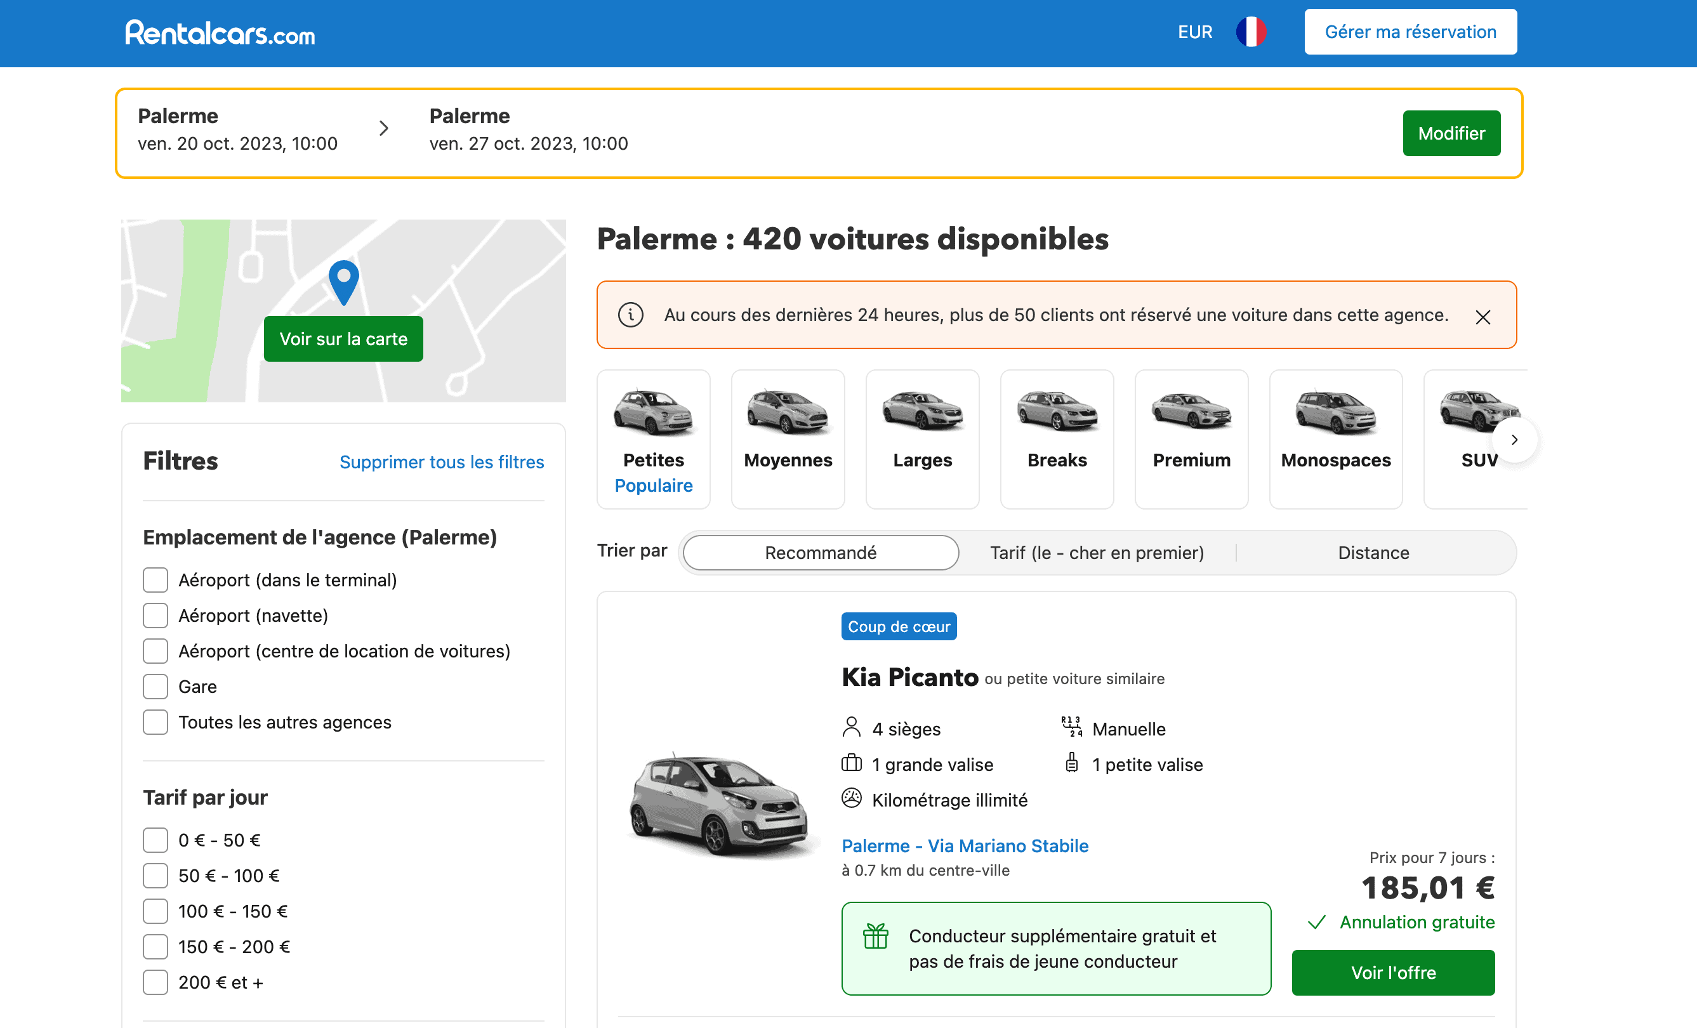Image resolution: width=1697 pixels, height=1028 pixels.
Task: Select the Breaks car category
Action: pos(1057,439)
